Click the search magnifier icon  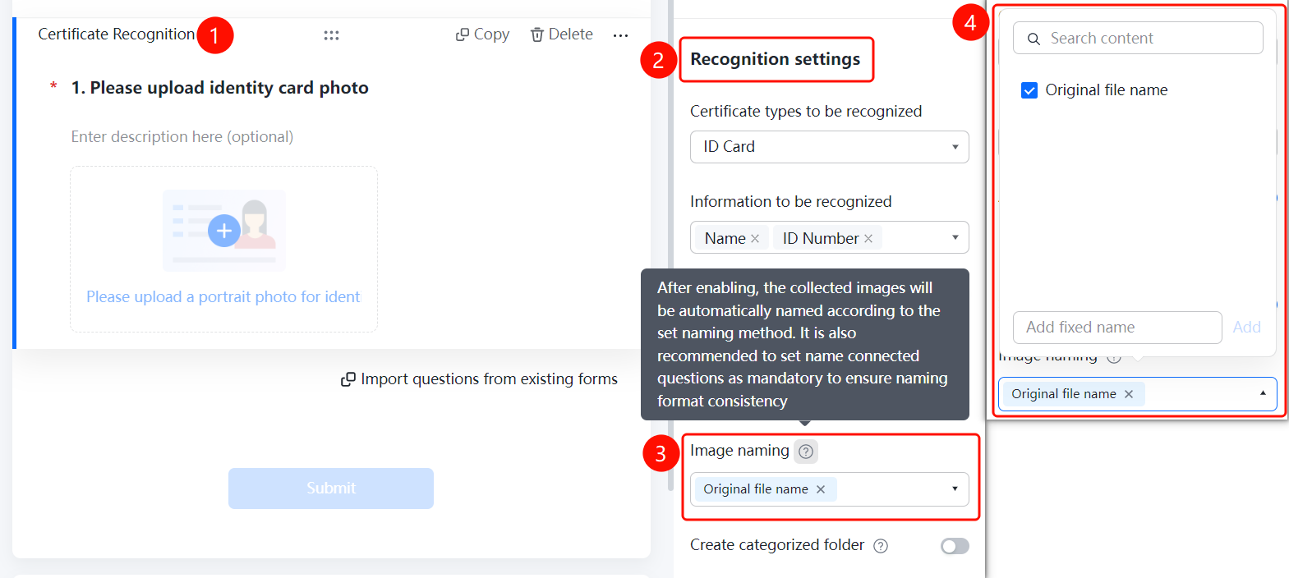tap(1034, 39)
